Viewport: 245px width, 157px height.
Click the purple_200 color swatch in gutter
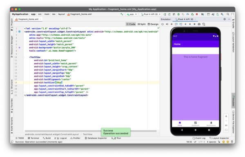20,48
